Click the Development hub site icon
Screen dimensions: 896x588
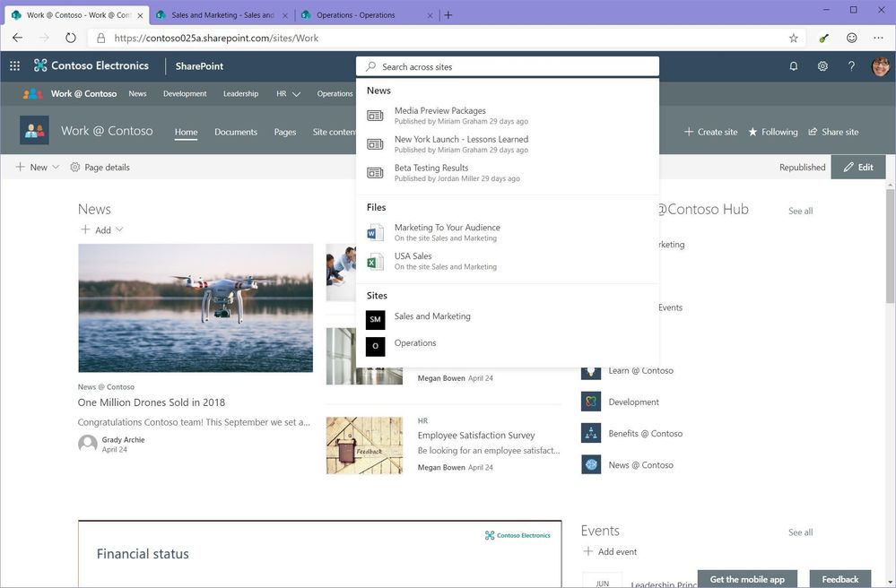[591, 402]
